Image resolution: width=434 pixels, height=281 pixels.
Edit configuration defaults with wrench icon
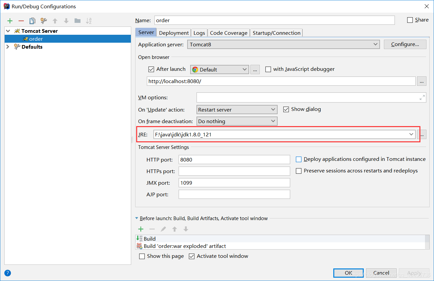tap(43, 21)
